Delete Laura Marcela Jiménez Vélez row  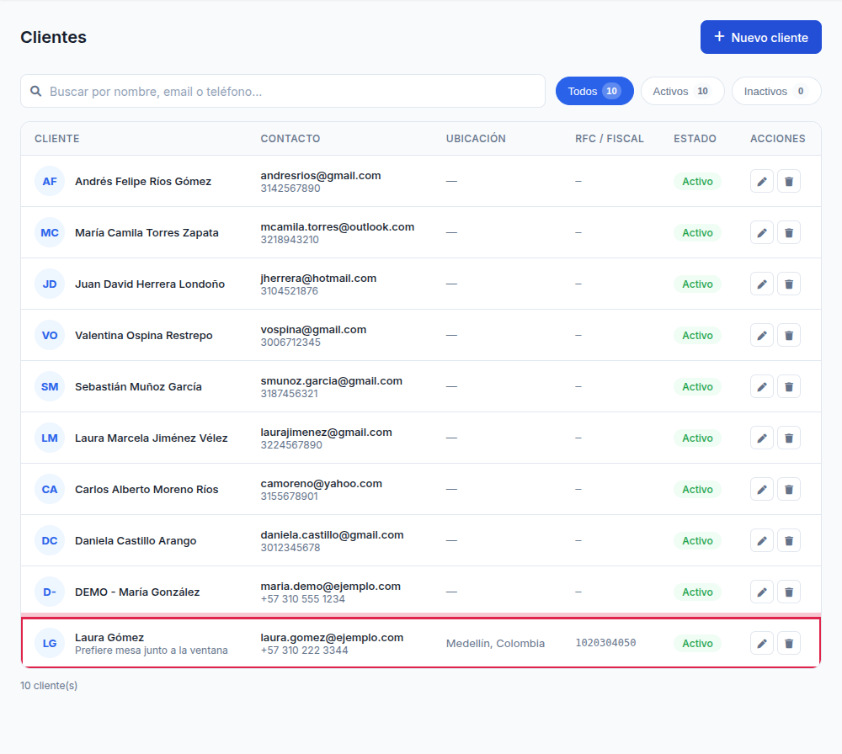[789, 438]
